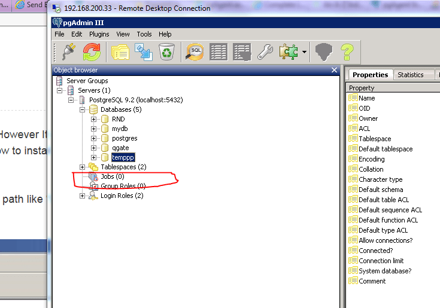Click the Drop object recycle bin icon

point(166,52)
